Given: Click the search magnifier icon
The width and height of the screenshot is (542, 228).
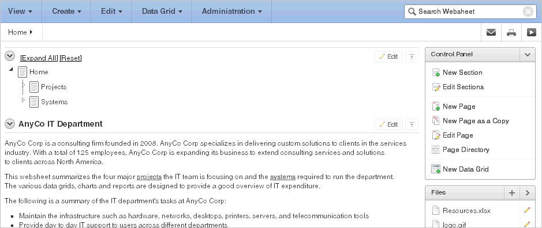Looking at the screenshot, I should click(412, 12).
